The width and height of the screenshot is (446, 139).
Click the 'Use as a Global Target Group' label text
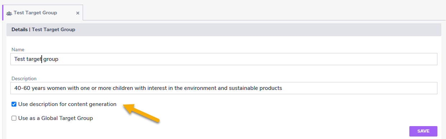[x=56, y=118]
